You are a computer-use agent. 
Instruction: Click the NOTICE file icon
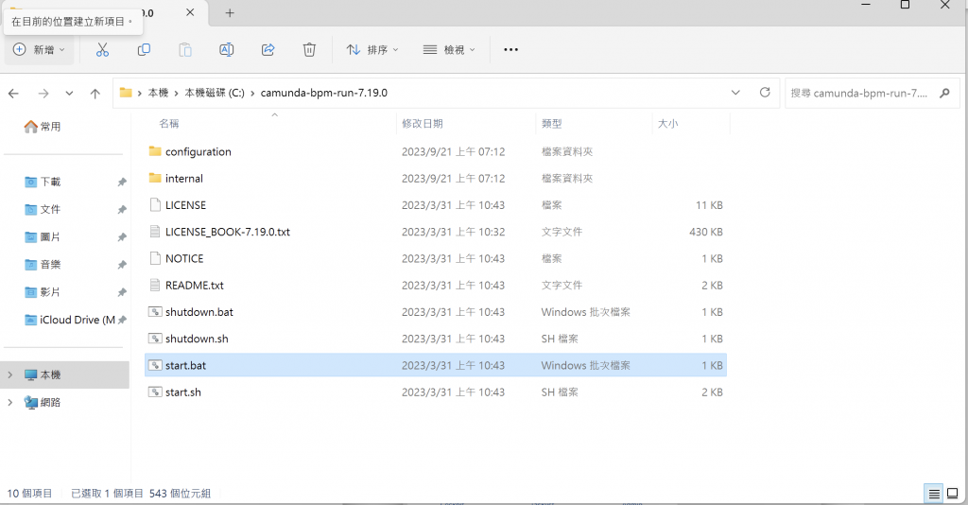pyautogui.click(x=156, y=259)
